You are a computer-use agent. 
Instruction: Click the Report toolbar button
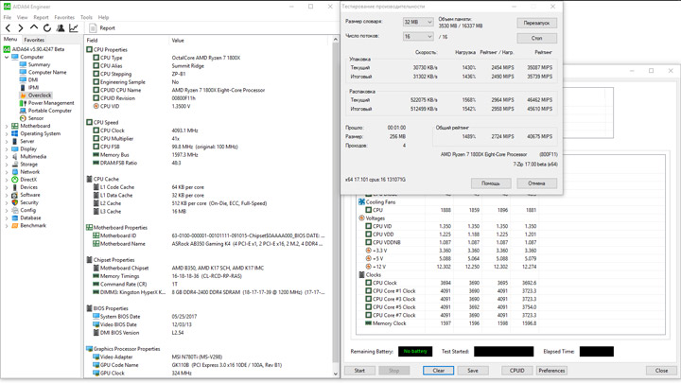tap(102, 27)
